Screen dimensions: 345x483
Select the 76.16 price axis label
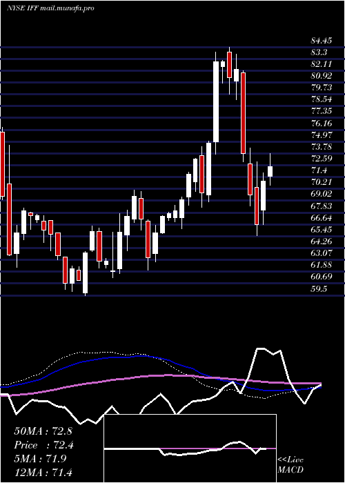321,124
